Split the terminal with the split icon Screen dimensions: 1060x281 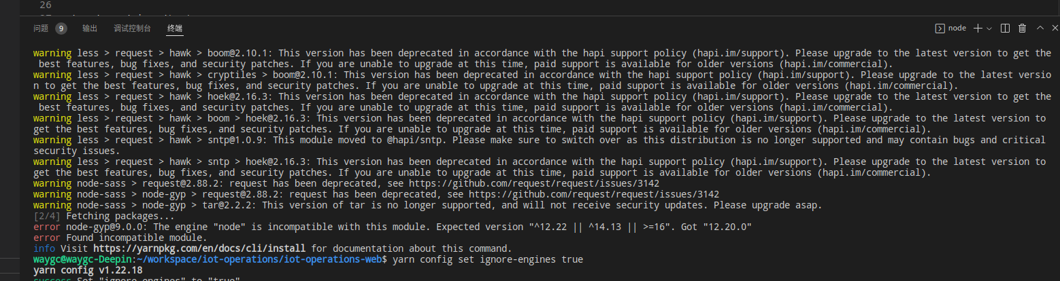pos(1006,28)
